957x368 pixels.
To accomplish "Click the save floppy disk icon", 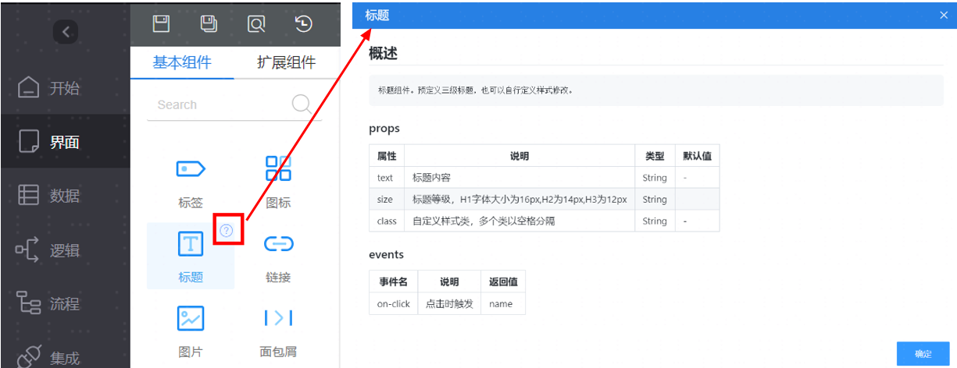I will coord(162,23).
